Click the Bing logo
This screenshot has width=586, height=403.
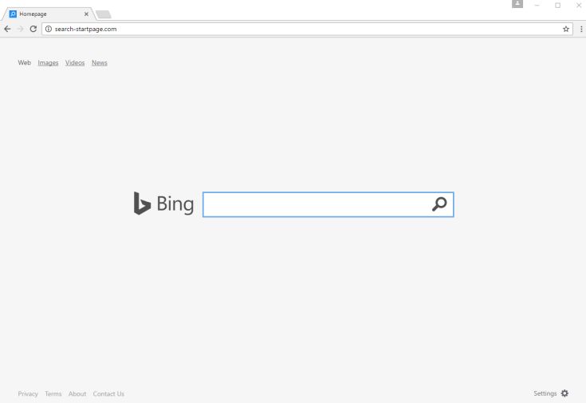click(163, 204)
